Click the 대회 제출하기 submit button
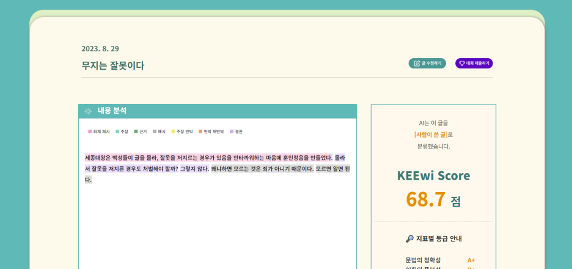 474,63
